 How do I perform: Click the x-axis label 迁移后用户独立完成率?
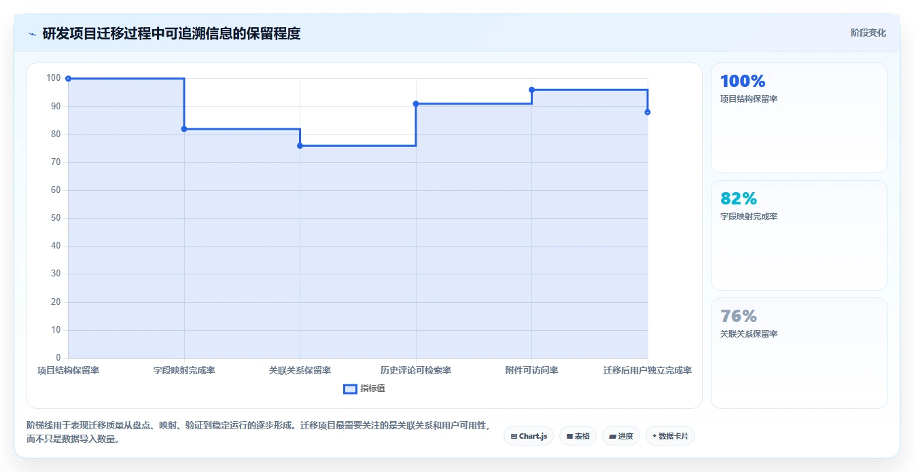tap(648, 370)
